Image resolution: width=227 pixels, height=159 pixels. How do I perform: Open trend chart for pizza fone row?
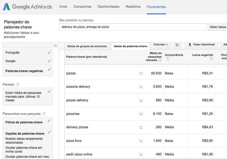[141, 141]
